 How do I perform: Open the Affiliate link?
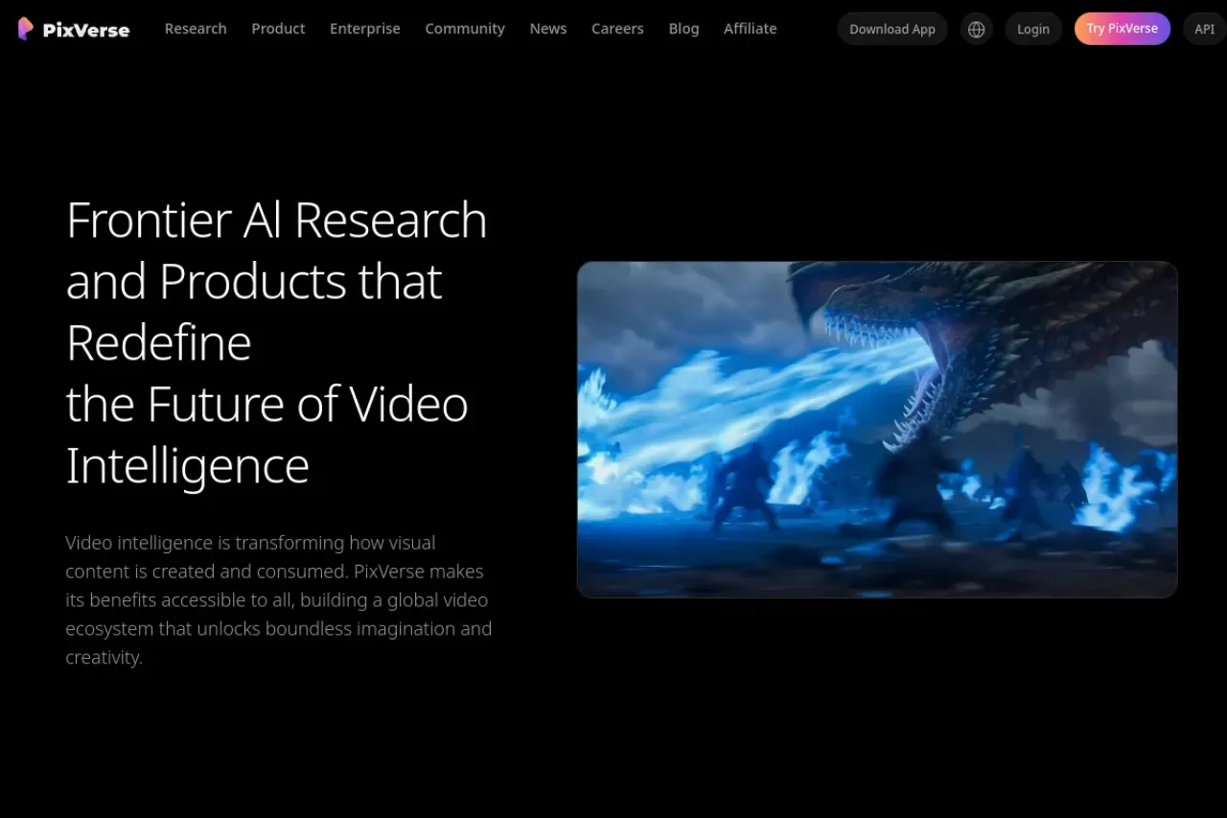751,29
